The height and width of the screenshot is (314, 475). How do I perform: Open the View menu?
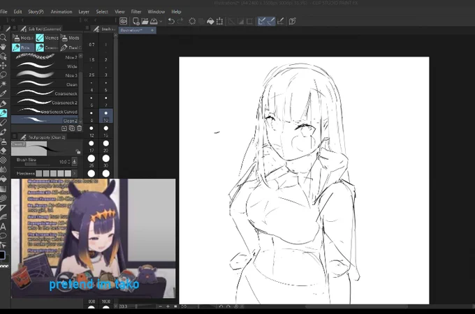[119, 11]
